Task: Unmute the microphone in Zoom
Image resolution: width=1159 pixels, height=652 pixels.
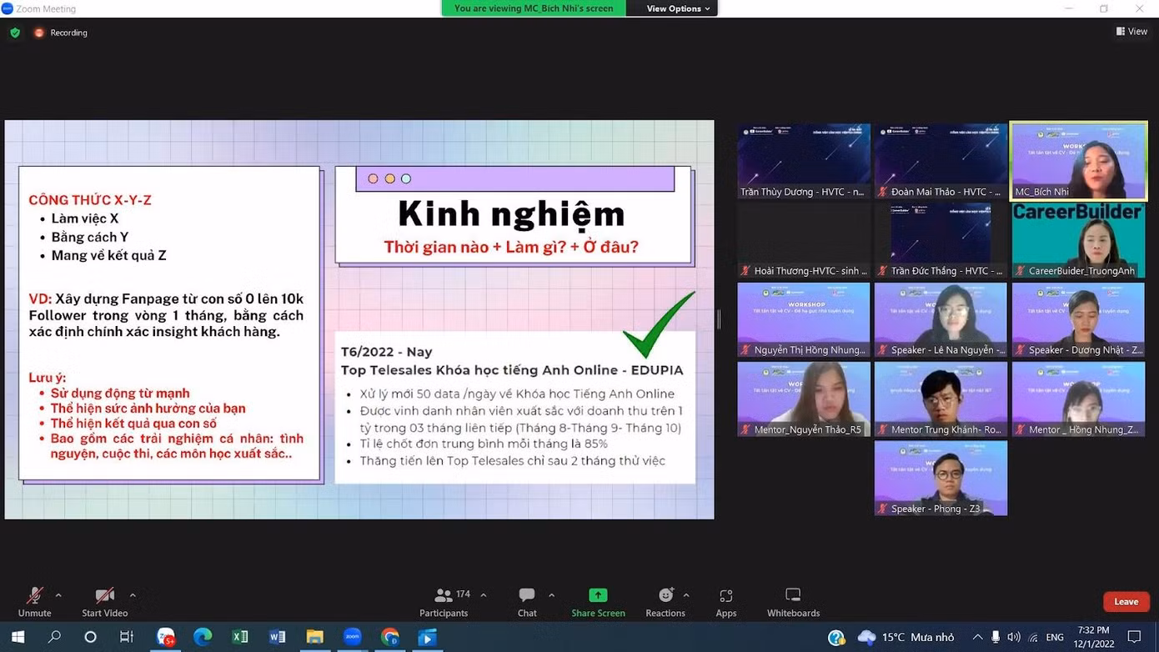Action: tap(34, 602)
